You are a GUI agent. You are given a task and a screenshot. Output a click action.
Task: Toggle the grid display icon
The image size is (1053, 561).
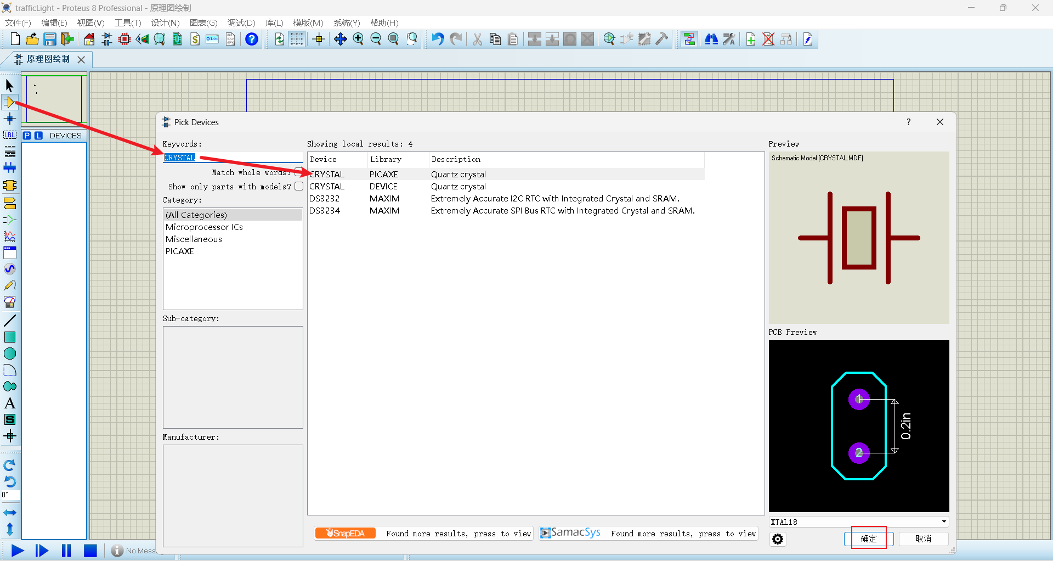coord(297,39)
